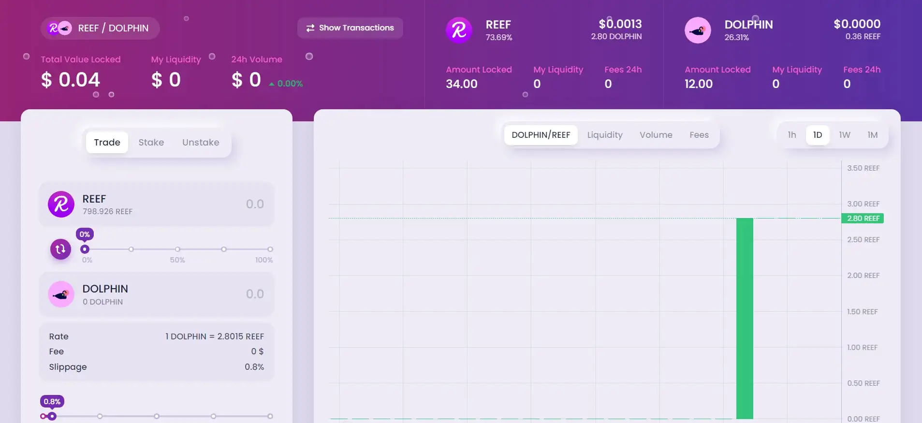The height and width of the screenshot is (423, 922).
Task: Switch to the Unstake tab
Action: pyautogui.click(x=201, y=143)
